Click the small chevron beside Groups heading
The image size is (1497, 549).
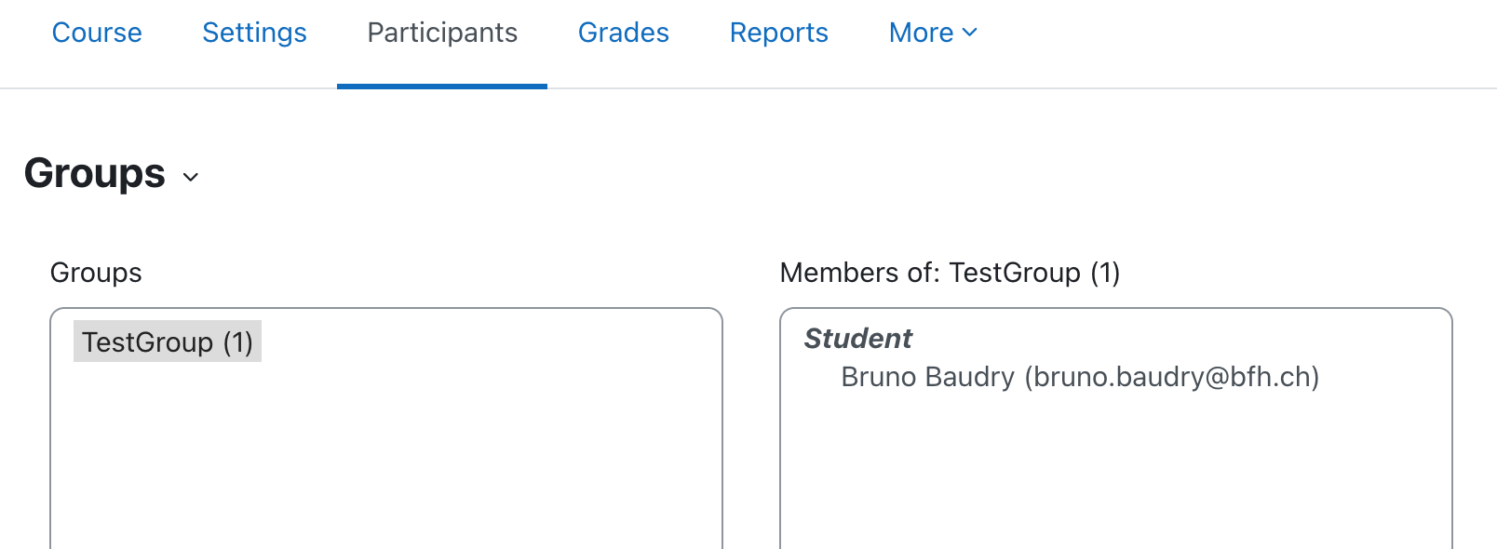191,177
